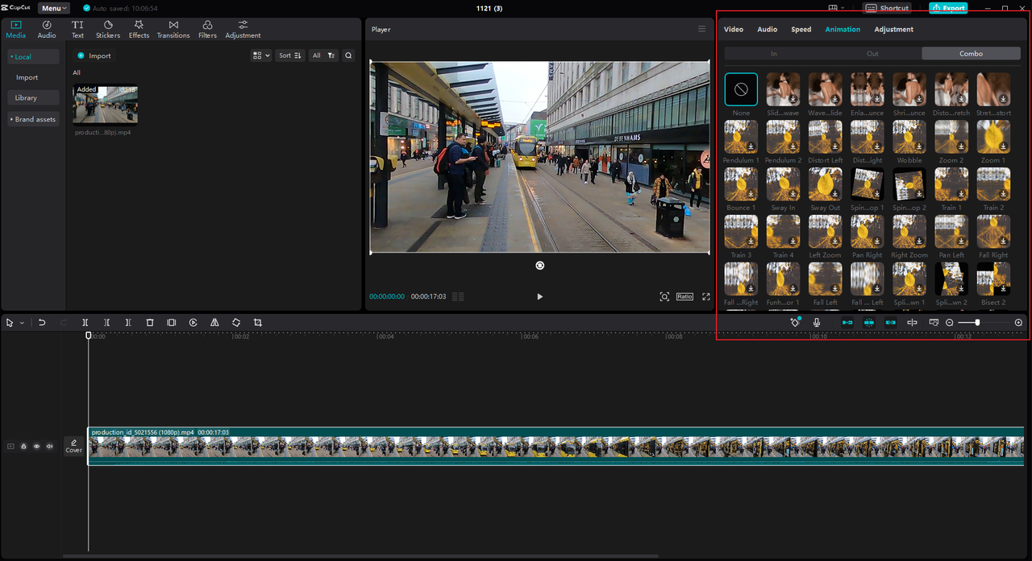The height and width of the screenshot is (561, 1032).
Task: Select the In animation tab
Action: 773,54
